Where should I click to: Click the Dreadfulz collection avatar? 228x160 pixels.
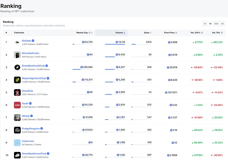pos(17,92)
